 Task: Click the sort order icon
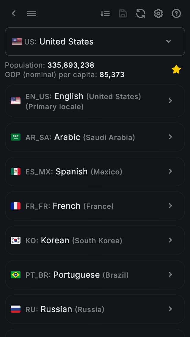(105, 13)
